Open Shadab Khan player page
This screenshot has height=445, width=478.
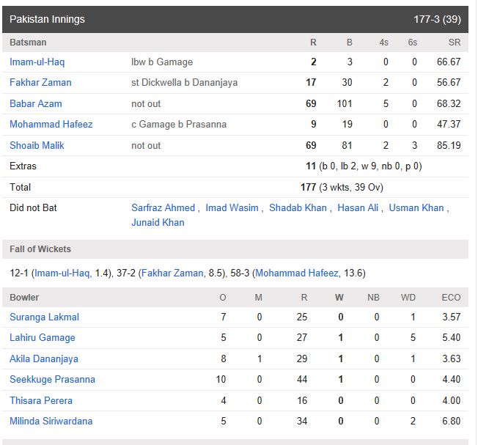click(298, 208)
